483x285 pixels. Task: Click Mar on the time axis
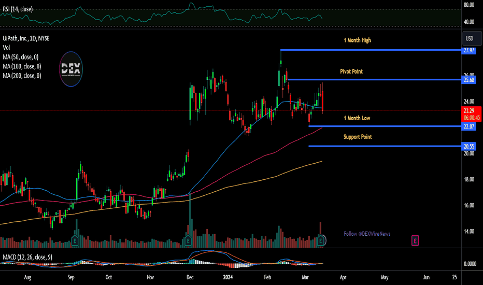(x=305, y=277)
